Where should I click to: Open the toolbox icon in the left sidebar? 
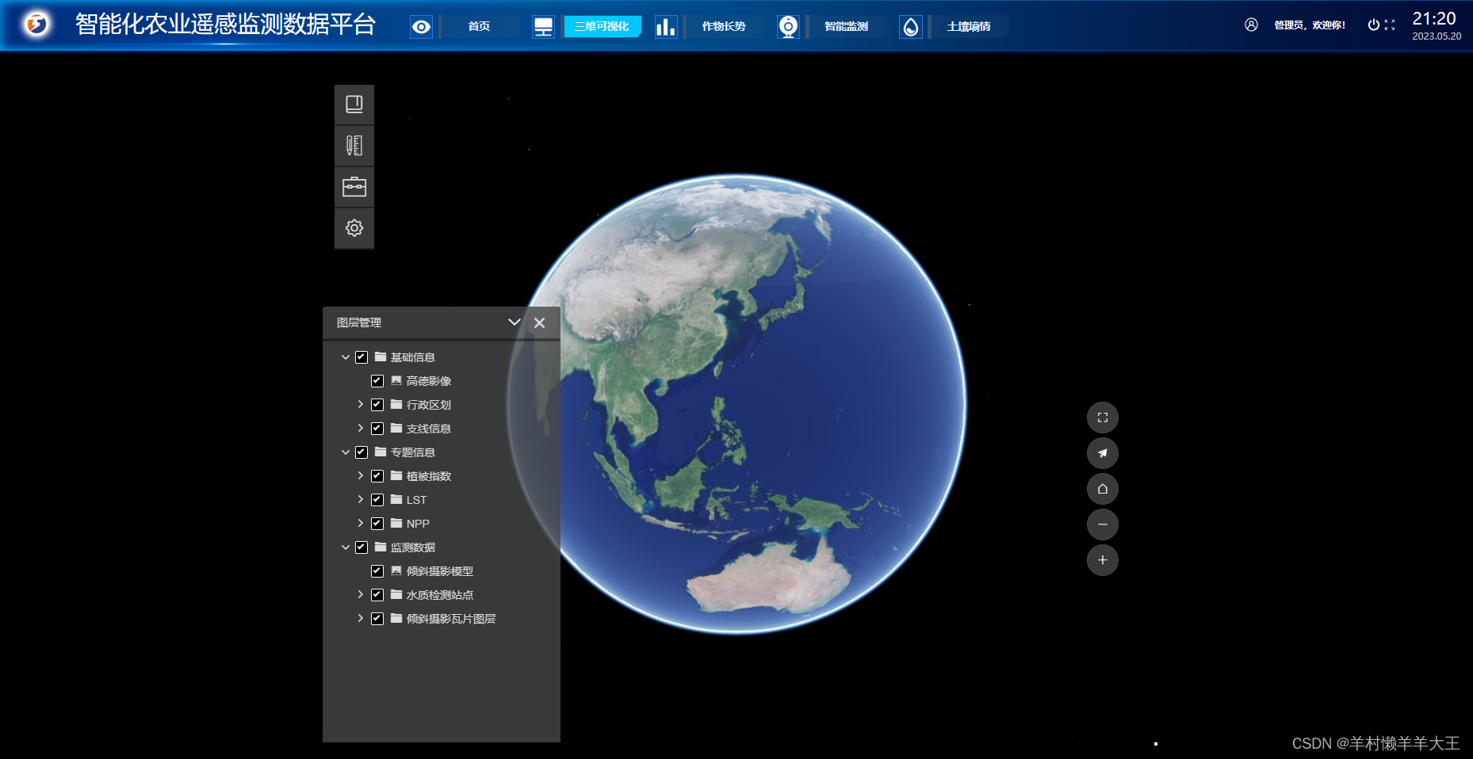354,186
